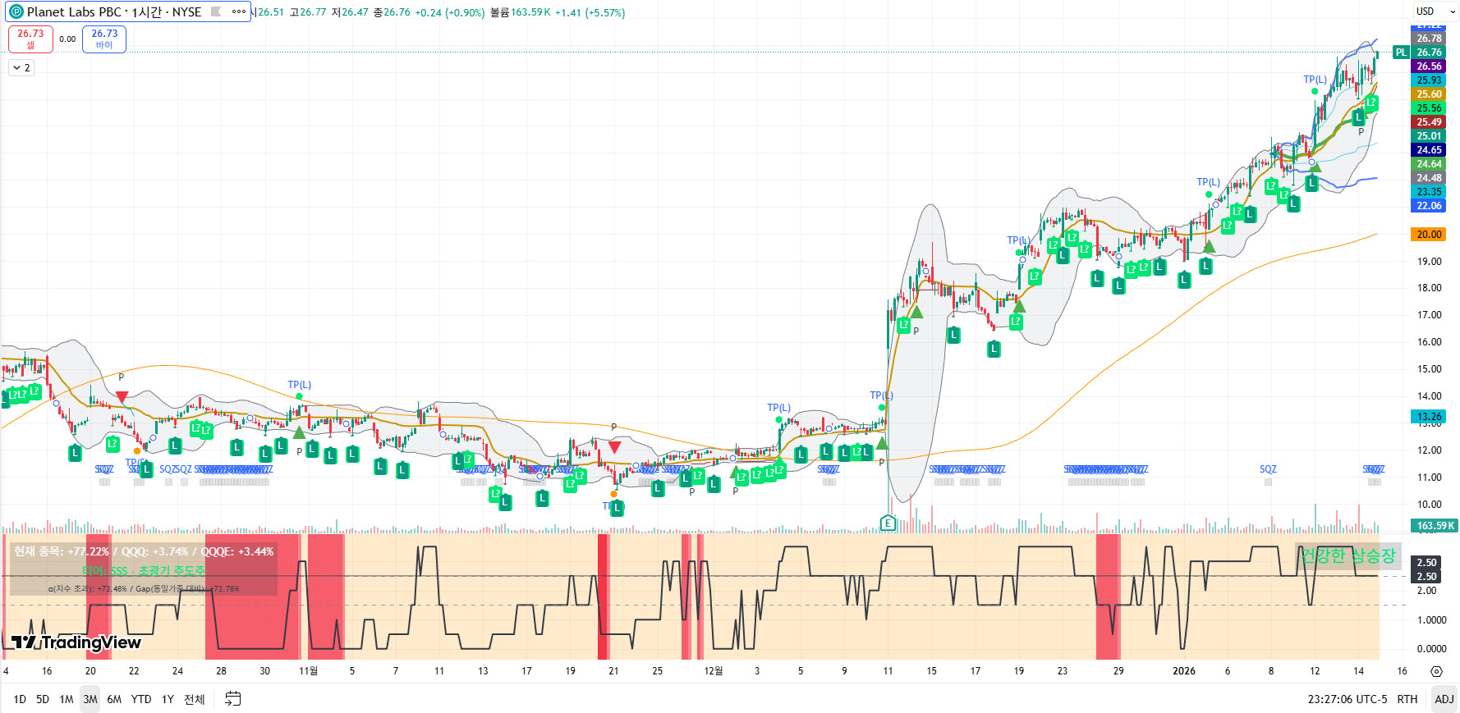Click the change text +0.24 (+0.90%)
Screen dimensions: 1460x713
450,12
